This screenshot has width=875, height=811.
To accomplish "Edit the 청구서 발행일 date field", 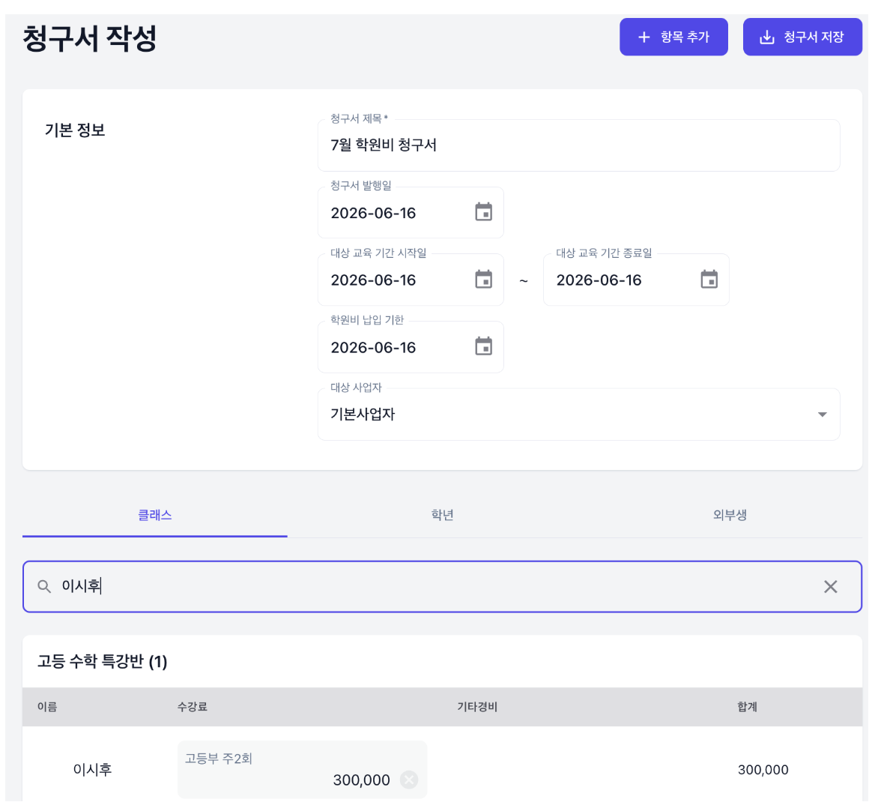I will click(x=411, y=213).
